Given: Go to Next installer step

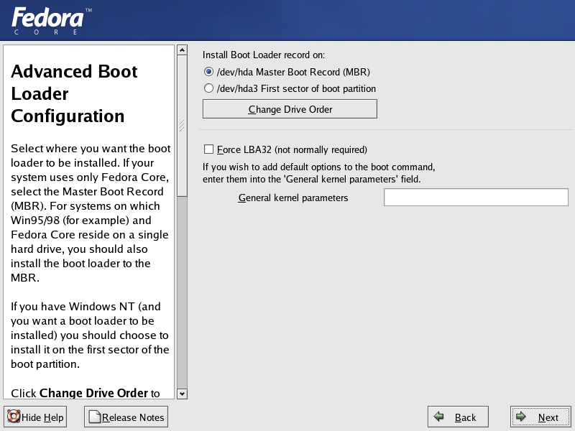Looking at the screenshot, I should pos(540,417).
